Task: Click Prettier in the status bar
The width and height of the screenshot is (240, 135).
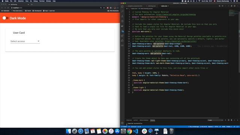Action: click(229, 127)
